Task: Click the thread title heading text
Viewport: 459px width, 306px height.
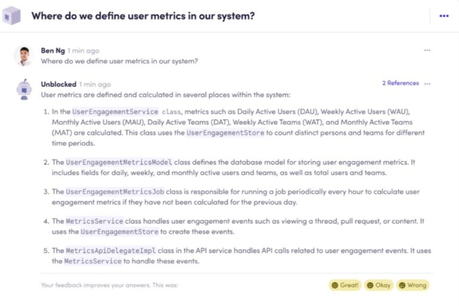Action: pos(142,16)
